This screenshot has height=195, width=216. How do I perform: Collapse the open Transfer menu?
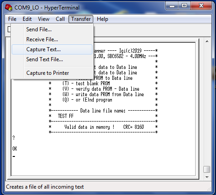(81, 19)
